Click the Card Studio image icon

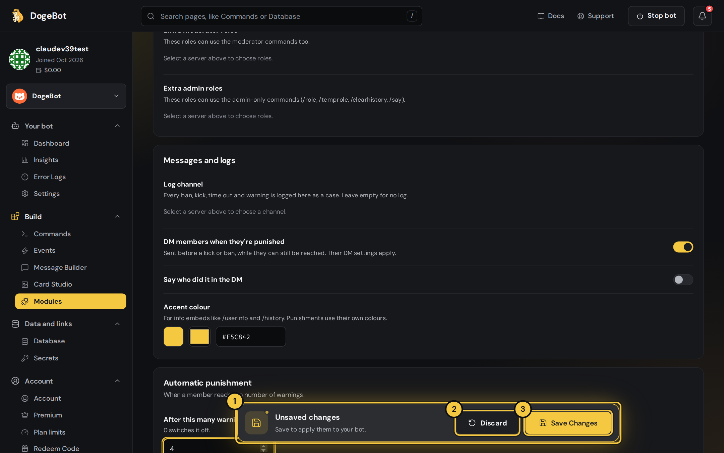pyautogui.click(x=25, y=285)
